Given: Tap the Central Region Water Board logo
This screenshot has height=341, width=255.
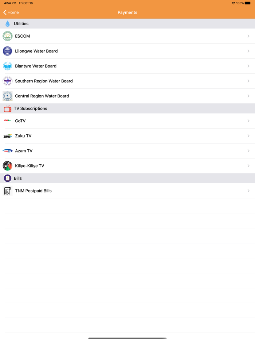Looking at the screenshot, I should (7, 96).
